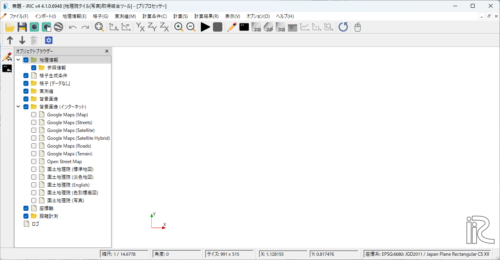The height and width of the screenshot is (260, 500).
Task: Click the open project folder icon
Action: pyautogui.click(x=10, y=27)
